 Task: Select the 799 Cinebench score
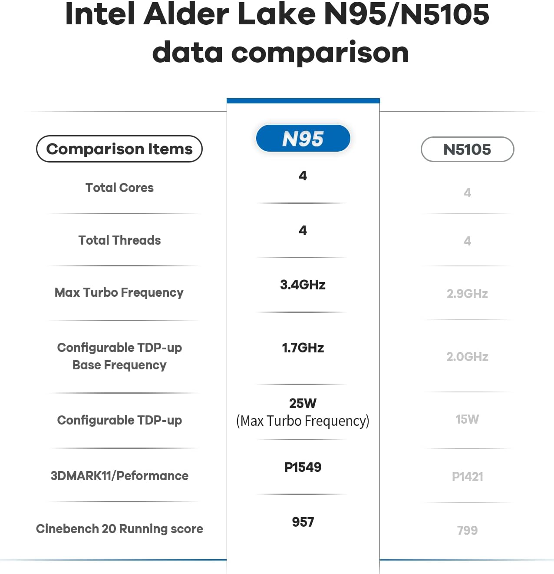pos(467,531)
